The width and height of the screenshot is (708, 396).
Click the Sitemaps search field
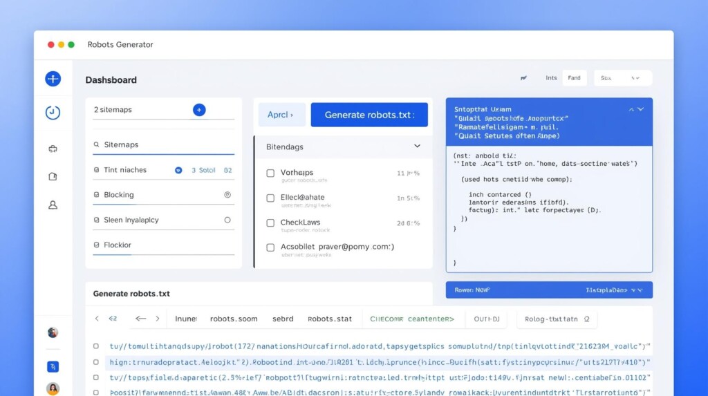[x=163, y=145]
